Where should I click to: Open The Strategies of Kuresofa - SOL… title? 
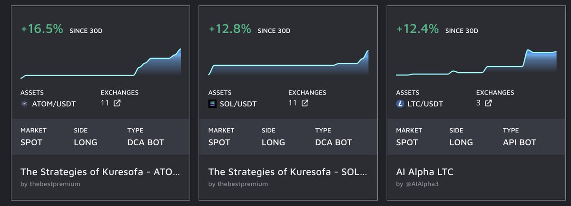(289, 172)
